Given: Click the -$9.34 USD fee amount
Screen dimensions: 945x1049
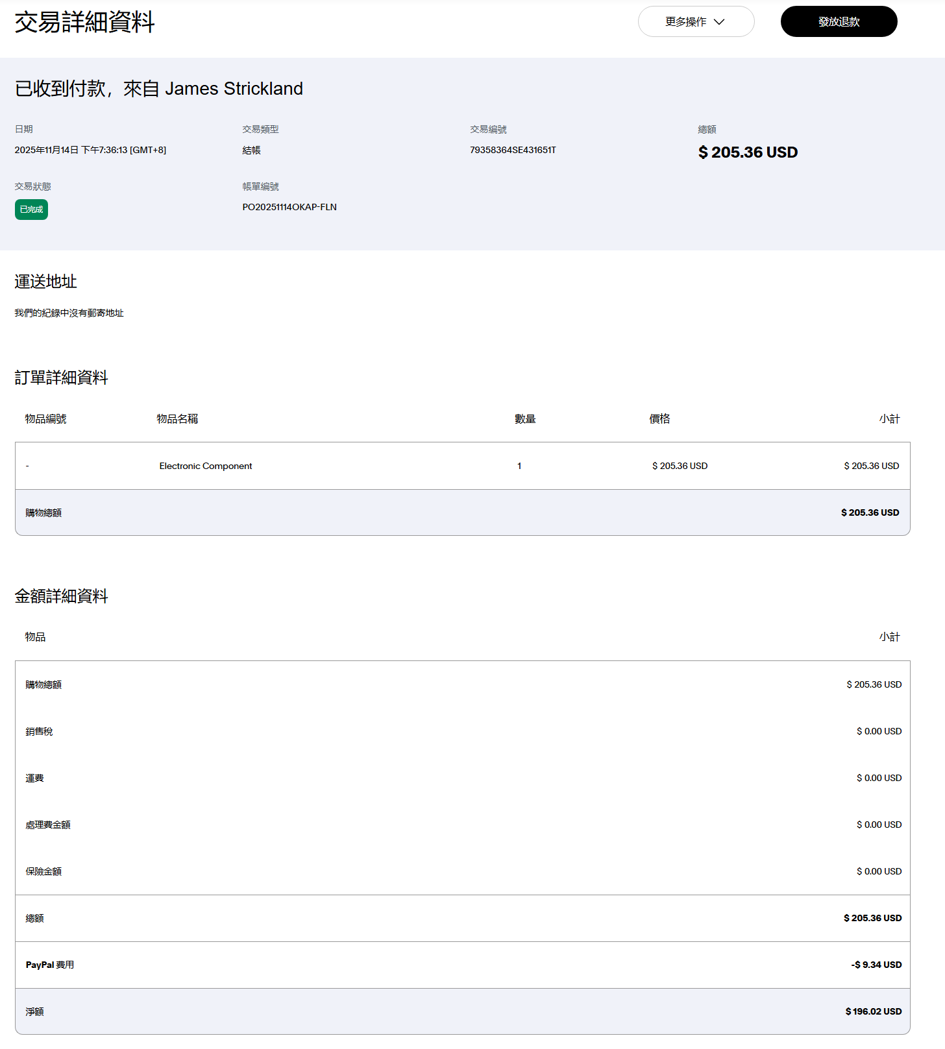Looking at the screenshot, I should pos(876,965).
